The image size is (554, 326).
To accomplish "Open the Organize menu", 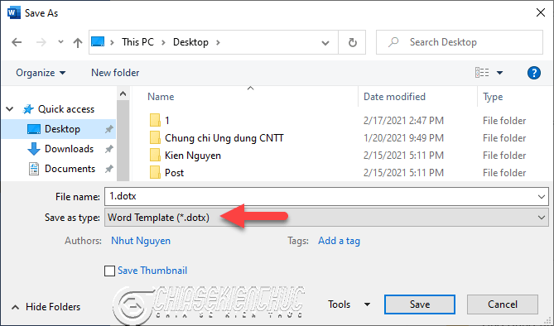I will [41, 73].
